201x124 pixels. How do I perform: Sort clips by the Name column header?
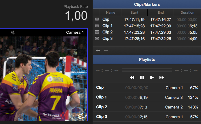111,12
